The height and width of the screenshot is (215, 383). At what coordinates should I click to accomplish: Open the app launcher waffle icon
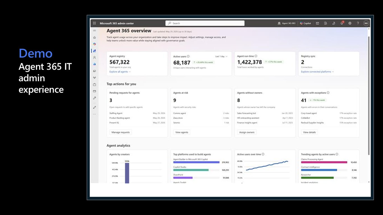[94, 23]
